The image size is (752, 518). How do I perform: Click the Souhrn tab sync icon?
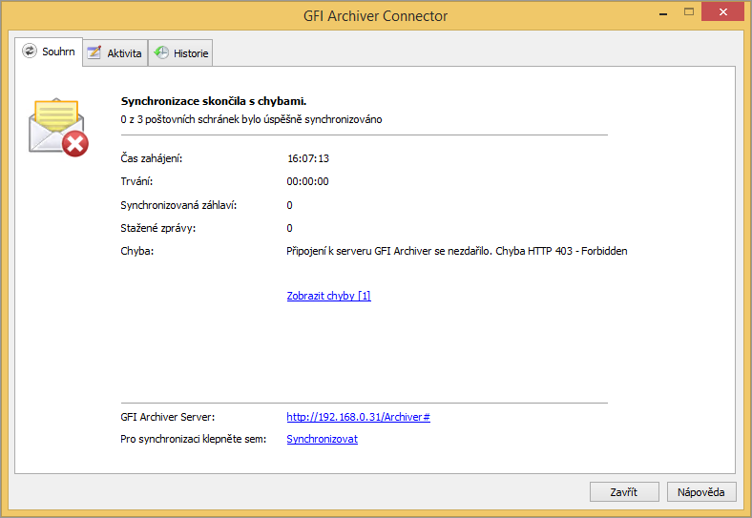(30, 51)
